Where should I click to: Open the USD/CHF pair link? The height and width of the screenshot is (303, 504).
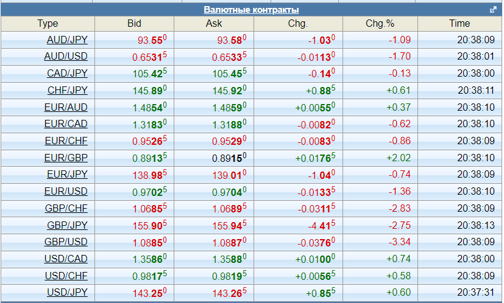coord(66,276)
